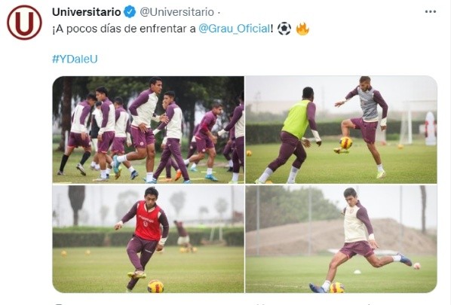Click the soccer ball emoji in tweet
This screenshot has height=305, width=451.
284,29
